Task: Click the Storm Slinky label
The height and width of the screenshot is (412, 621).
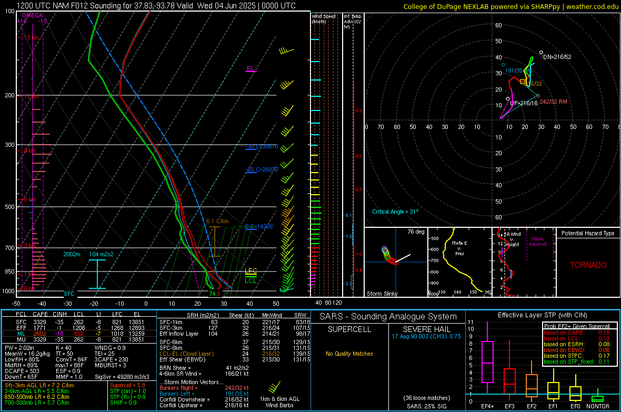Action: [382, 294]
